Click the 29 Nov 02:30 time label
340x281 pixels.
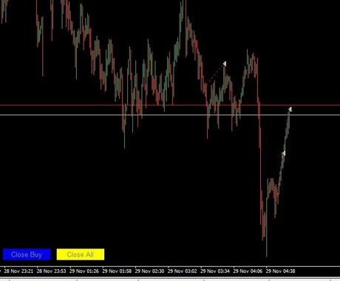[x=149, y=271]
